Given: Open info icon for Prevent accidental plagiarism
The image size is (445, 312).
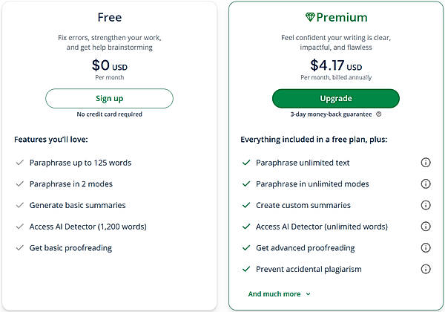Looking at the screenshot, I should tap(426, 269).
